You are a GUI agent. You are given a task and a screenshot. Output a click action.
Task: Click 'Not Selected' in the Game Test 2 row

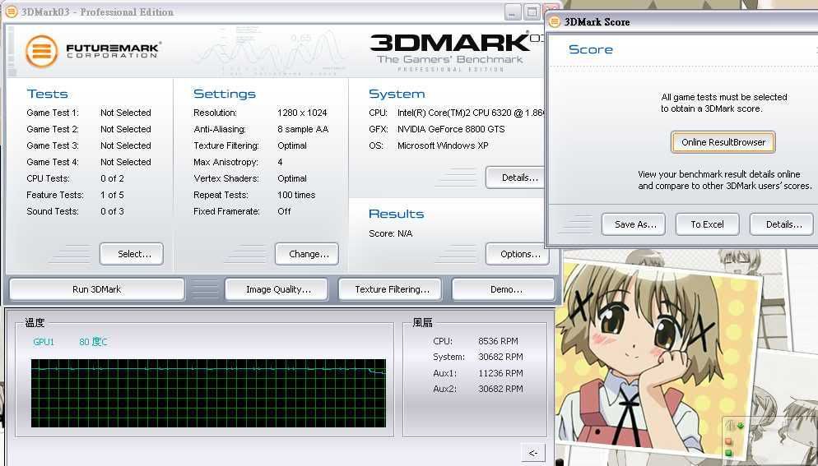126,129
